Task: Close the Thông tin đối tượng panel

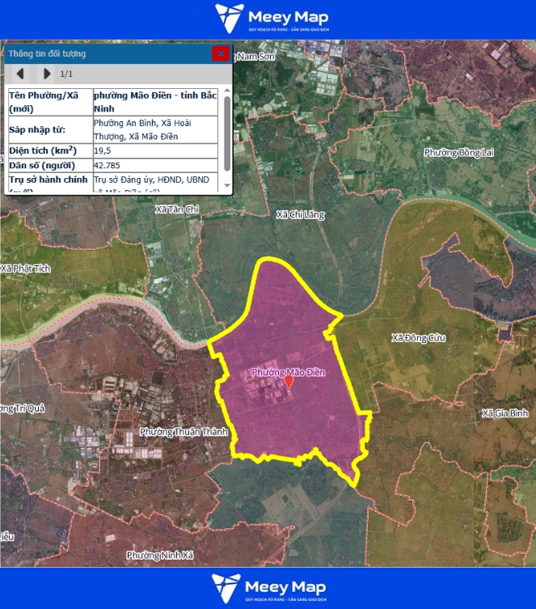Action: 220,53
